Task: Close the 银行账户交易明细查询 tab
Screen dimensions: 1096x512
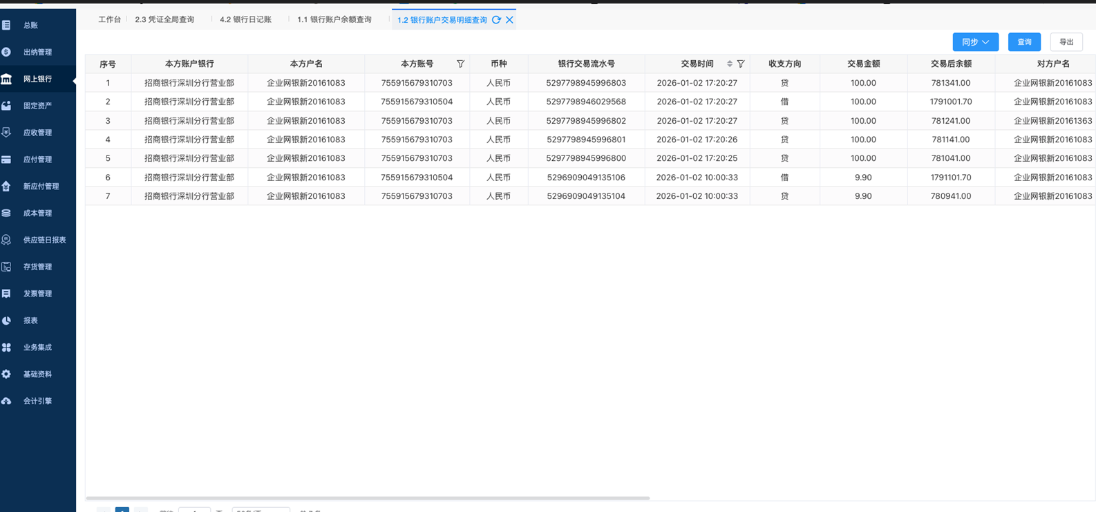Action: click(509, 20)
